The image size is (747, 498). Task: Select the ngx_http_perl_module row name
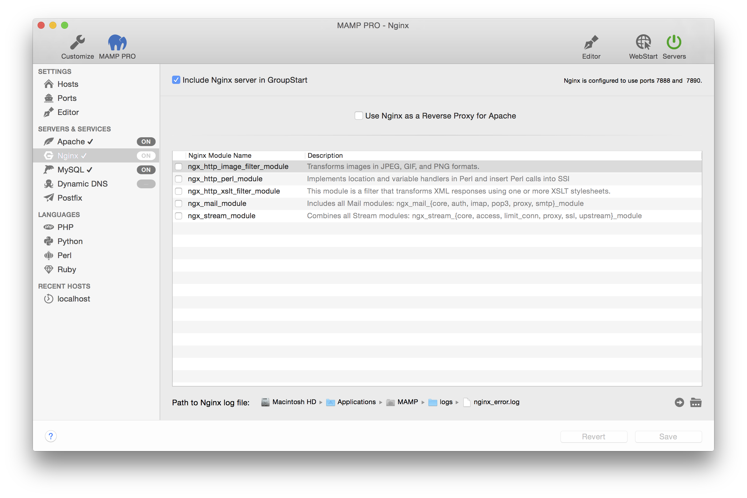tap(225, 179)
